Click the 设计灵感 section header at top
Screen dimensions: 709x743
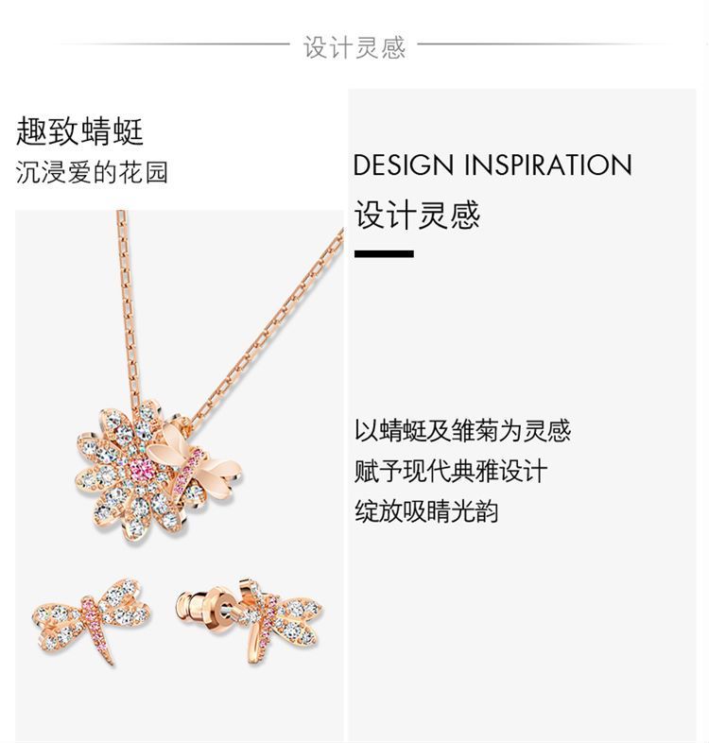tap(354, 47)
